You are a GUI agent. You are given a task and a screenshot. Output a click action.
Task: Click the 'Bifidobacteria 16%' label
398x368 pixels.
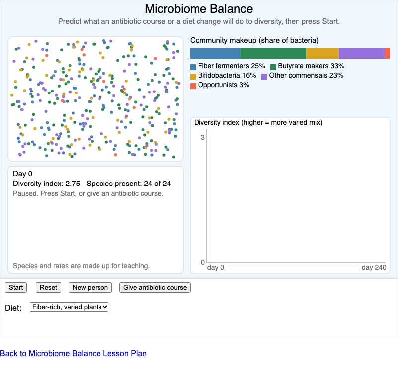[227, 75]
